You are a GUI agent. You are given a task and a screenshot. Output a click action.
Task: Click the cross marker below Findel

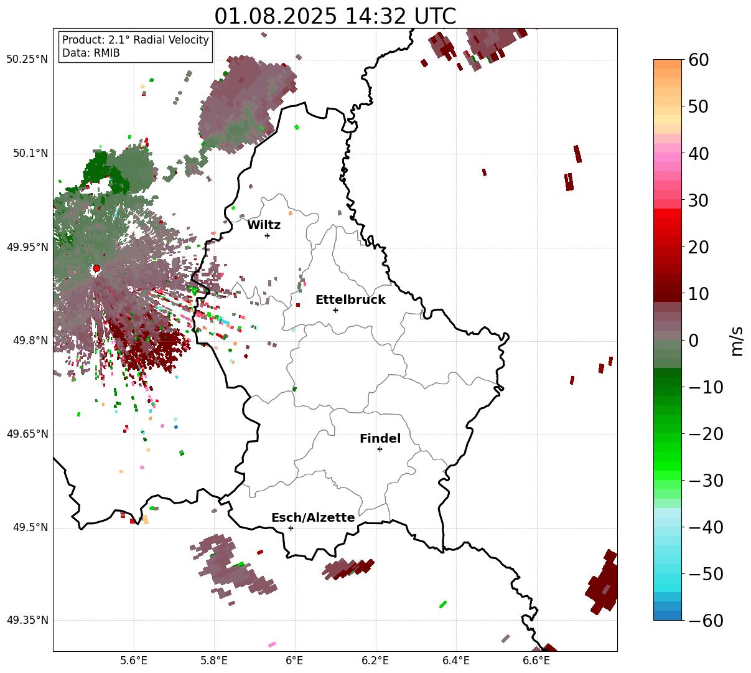point(380,449)
